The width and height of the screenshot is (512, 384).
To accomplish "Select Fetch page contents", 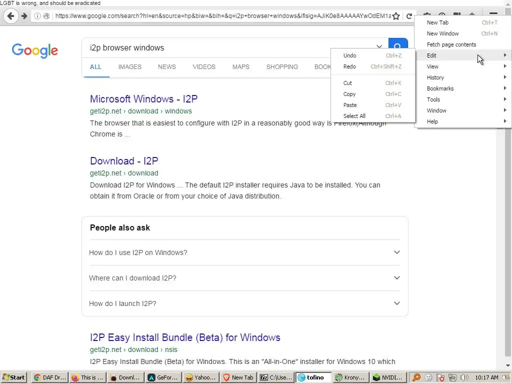I will coord(462,44).
